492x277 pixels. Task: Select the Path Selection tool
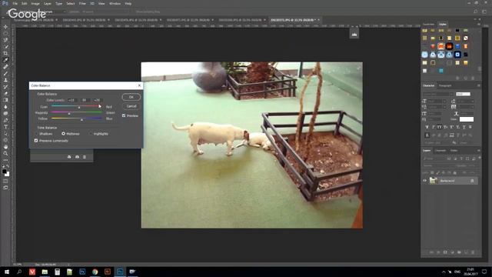point(5,133)
